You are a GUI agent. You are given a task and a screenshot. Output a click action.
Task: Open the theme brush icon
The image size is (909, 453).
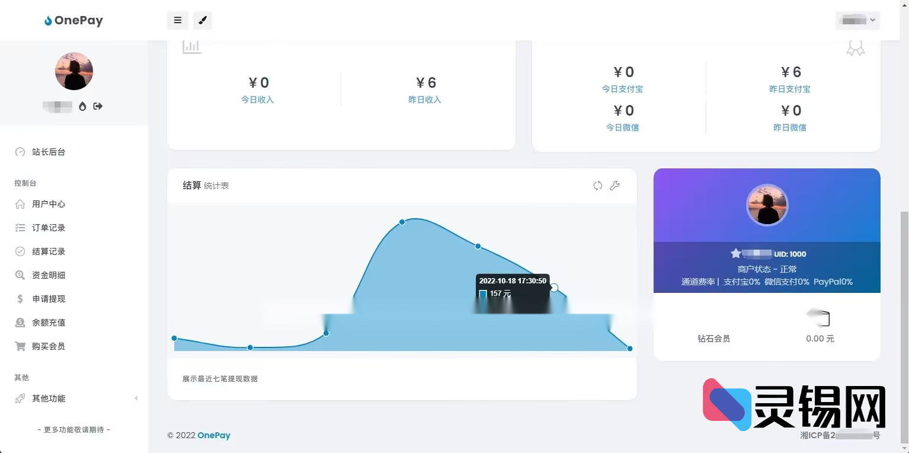point(203,20)
